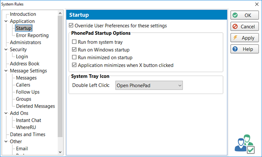The width and height of the screenshot is (262, 157).
Task: Disable Run on Windows startup
Action: (x=74, y=49)
